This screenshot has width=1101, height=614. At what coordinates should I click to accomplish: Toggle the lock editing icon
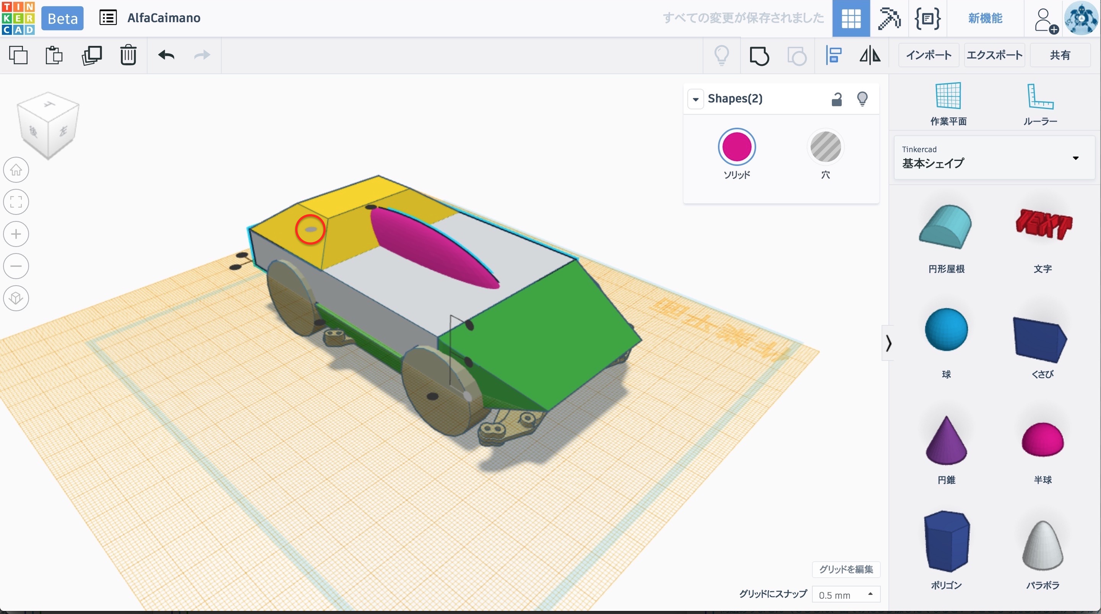point(836,99)
